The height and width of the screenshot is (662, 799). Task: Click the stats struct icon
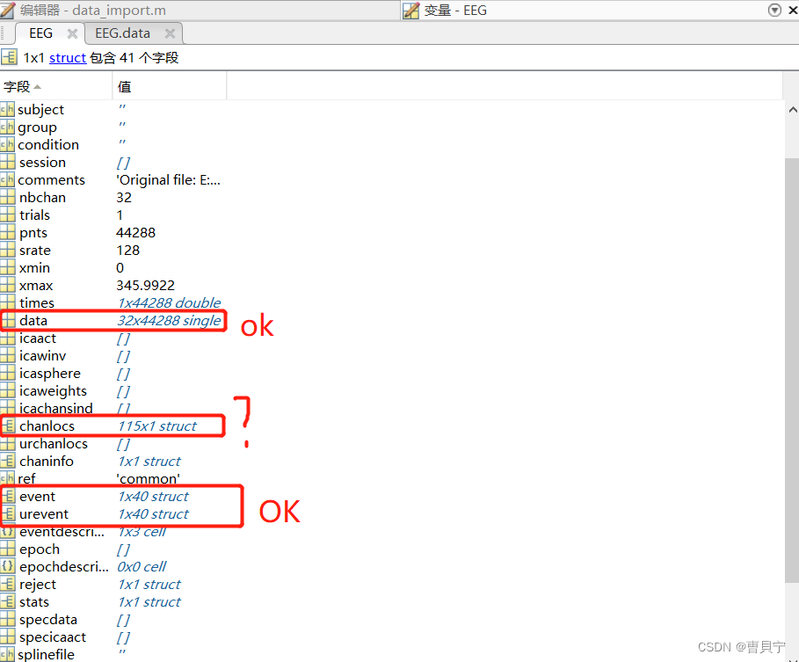point(7,602)
